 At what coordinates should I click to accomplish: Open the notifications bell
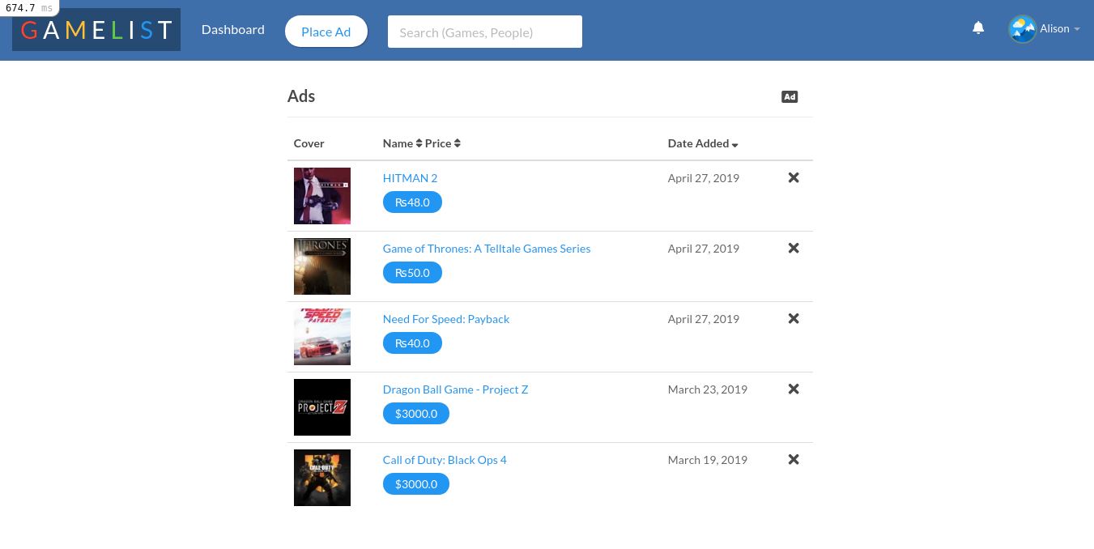978,28
